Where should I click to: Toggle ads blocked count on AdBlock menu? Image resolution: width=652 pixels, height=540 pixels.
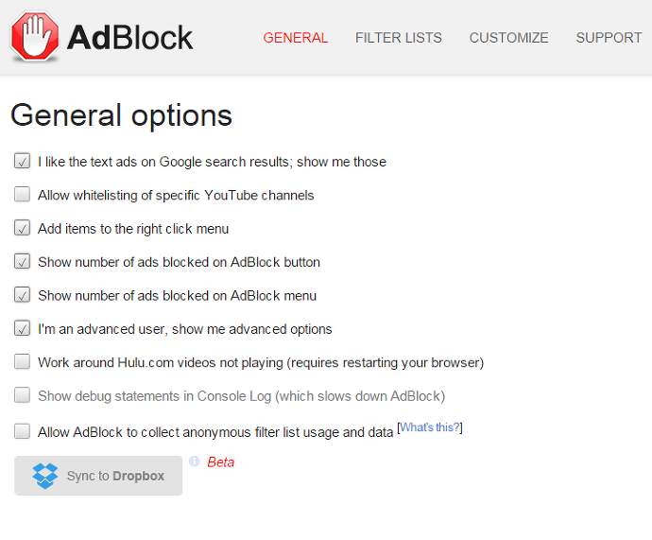tap(22, 294)
